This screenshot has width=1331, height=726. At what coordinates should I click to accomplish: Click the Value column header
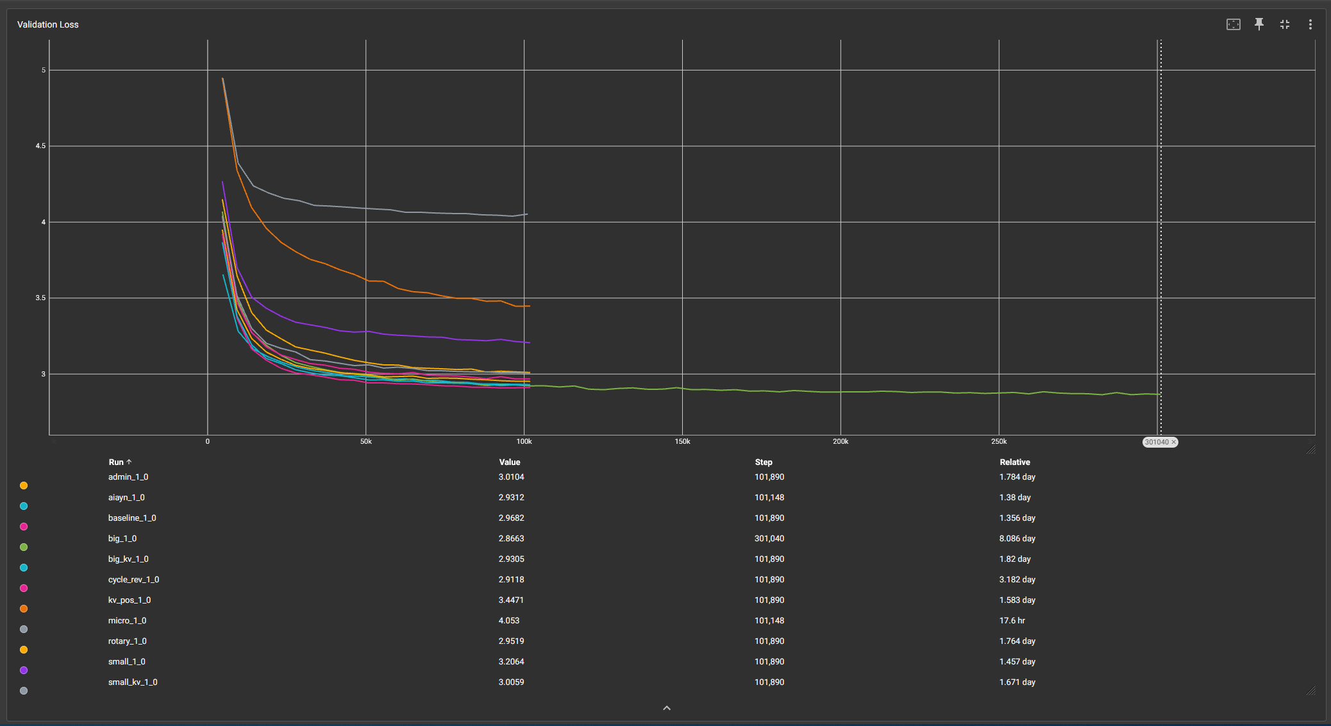point(510,462)
